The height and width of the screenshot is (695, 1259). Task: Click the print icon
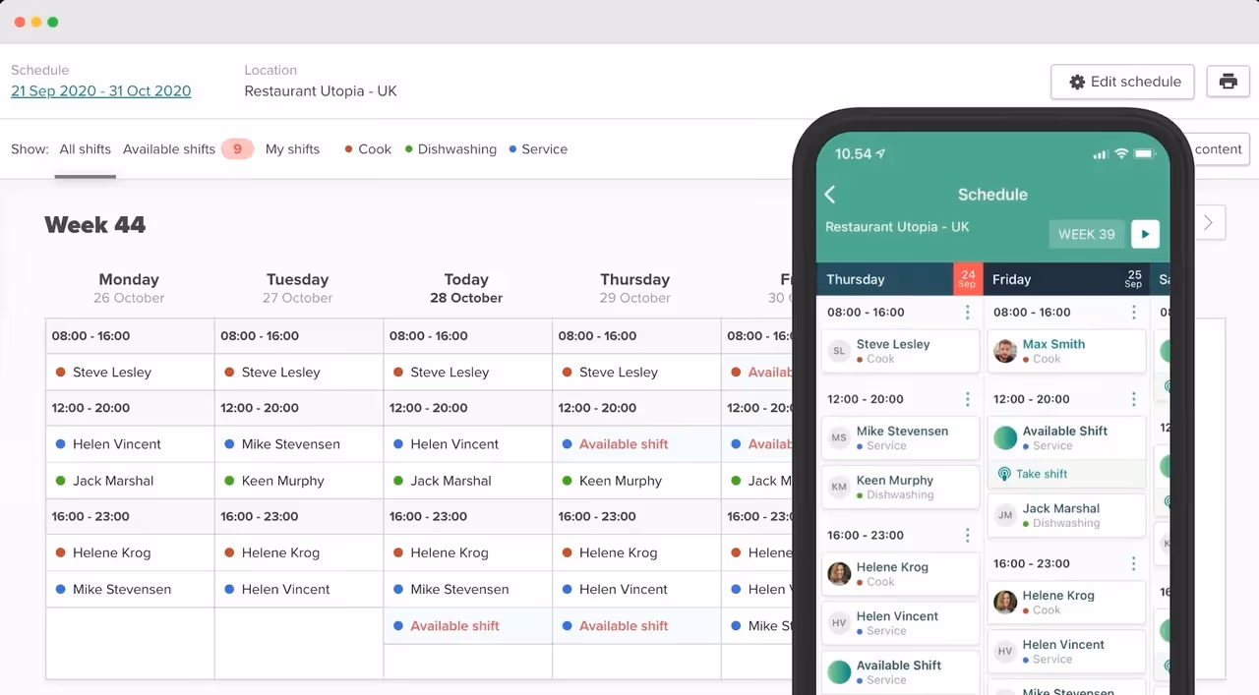(1228, 82)
